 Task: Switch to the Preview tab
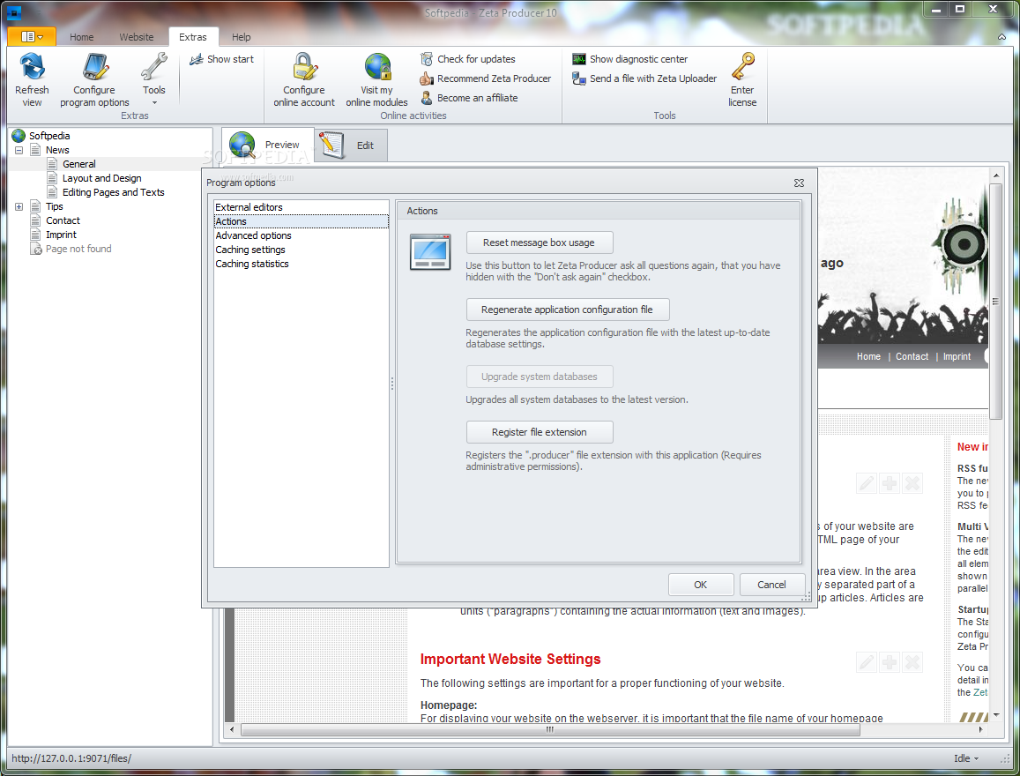(268, 145)
